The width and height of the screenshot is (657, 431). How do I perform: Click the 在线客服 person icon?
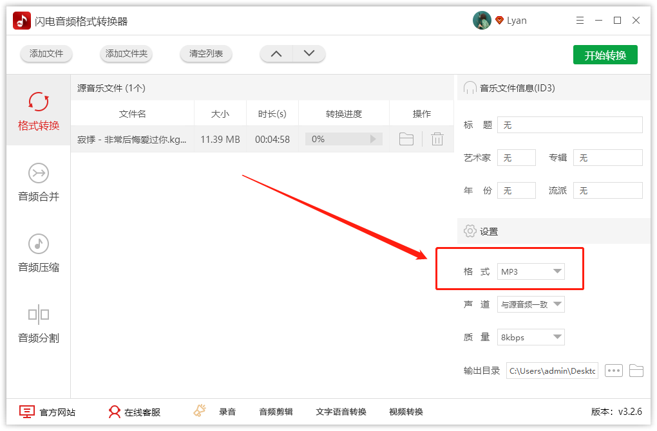tap(114, 412)
